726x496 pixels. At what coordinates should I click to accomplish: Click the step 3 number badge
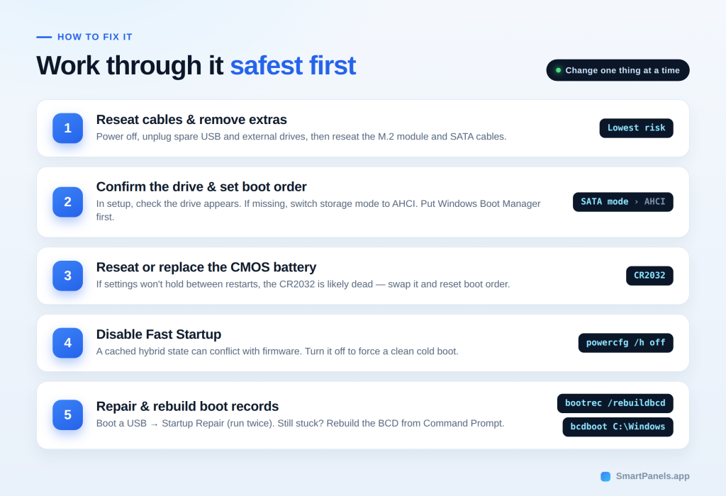67,276
